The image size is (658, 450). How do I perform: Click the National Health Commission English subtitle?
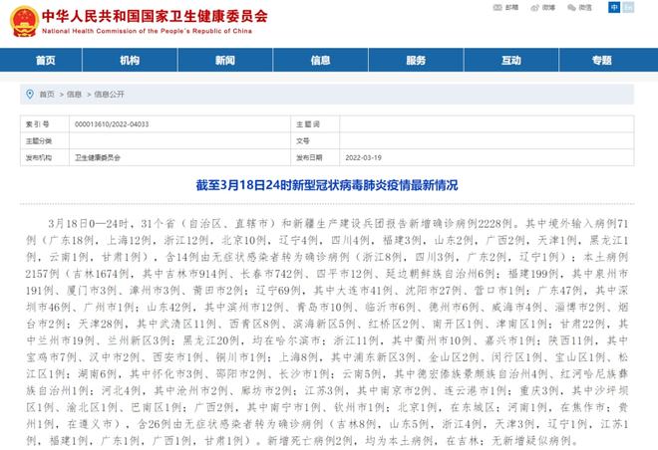(147, 31)
